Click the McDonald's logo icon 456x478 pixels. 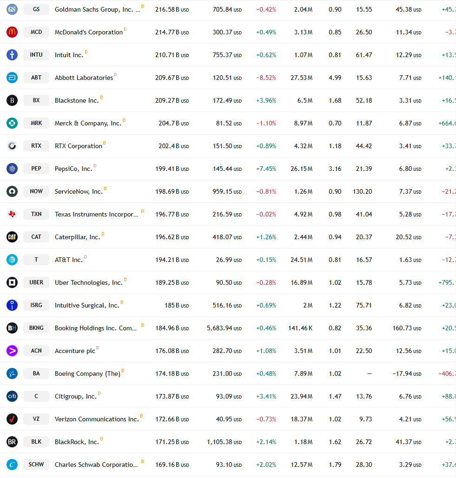[12, 32]
